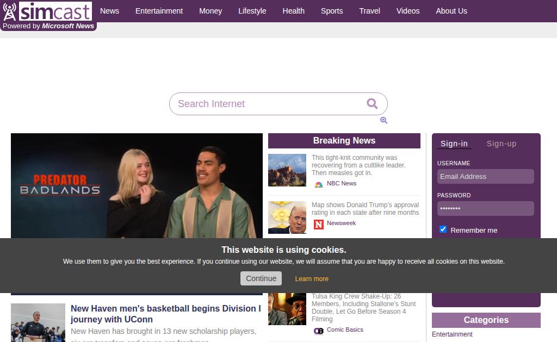Click the Comic Basics source icon
Screen dimensions: 557x342
point(319,331)
